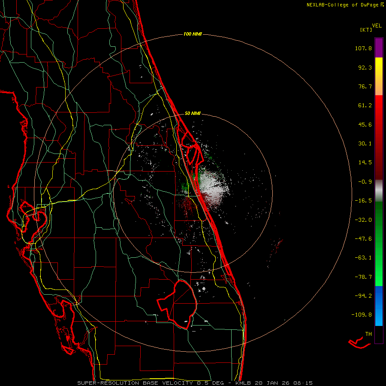This screenshot has width=386, height=386.
Task: Select the -63.1 velocity scale value
Action: click(363, 258)
